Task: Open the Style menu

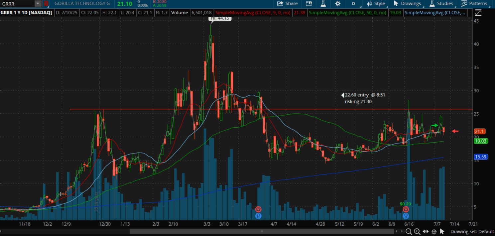Action: tap(376, 4)
